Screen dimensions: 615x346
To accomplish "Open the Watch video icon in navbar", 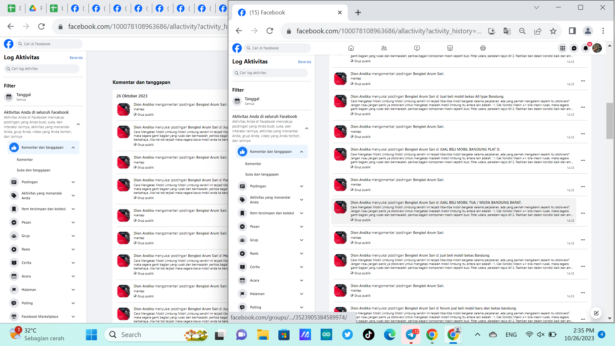I will click(x=417, y=48).
